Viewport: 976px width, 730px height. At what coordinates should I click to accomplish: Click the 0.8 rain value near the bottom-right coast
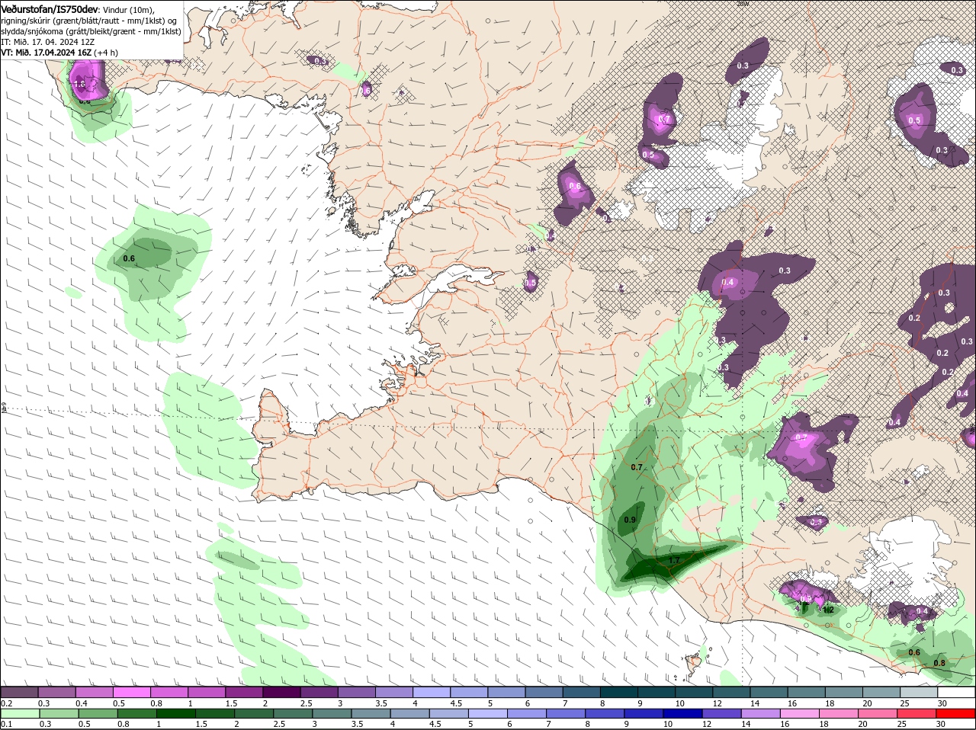pyautogui.click(x=939, y=663)
